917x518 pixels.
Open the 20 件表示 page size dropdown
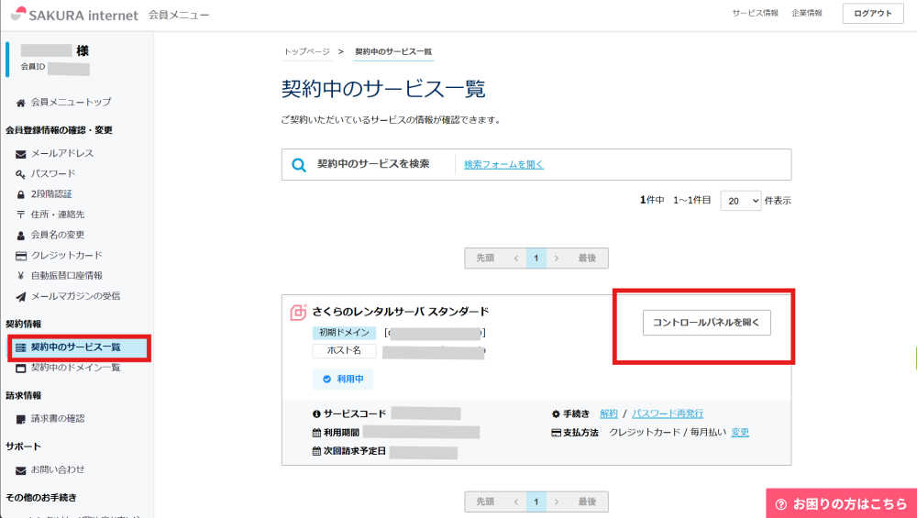pos(741,201)
